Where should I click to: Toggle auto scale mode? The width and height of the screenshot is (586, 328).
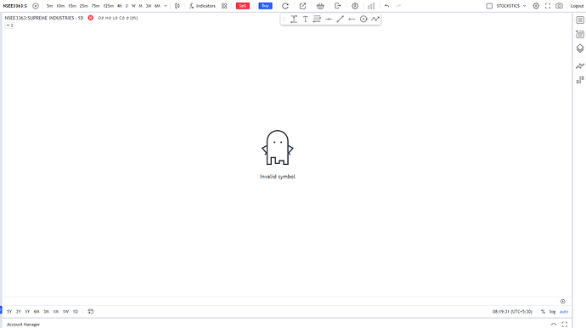point(564,312)
